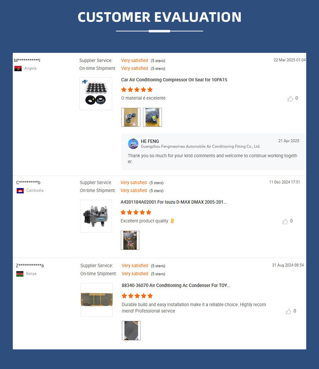View first review photo of oil seals
The height and width of the screenshot is (369, 319).
click(x=131, y=118)
